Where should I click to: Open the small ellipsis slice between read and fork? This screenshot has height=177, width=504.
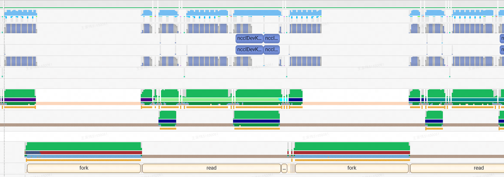point(284,168)
